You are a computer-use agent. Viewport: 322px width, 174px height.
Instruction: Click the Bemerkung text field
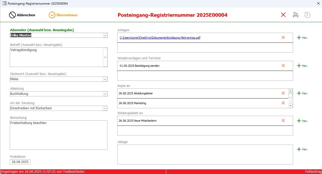[59, 135]
